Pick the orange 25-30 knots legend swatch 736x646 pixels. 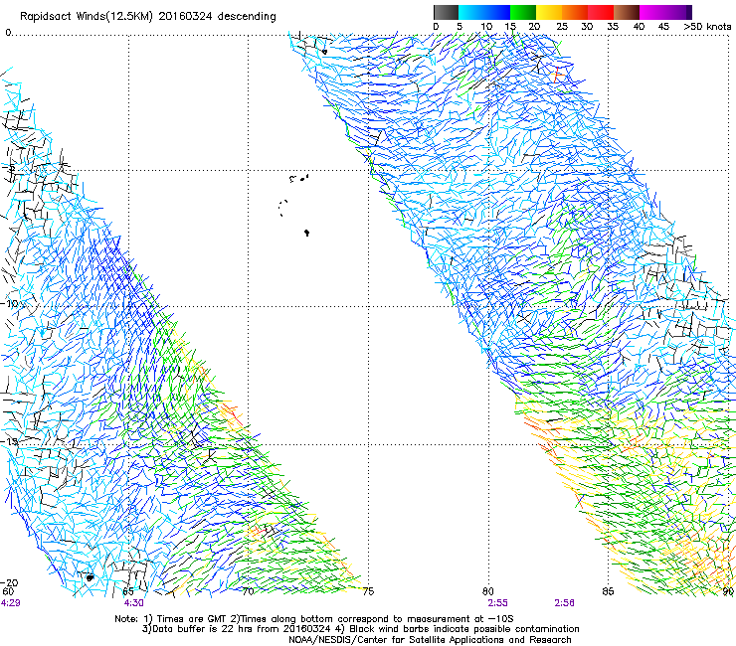[575, 12]
